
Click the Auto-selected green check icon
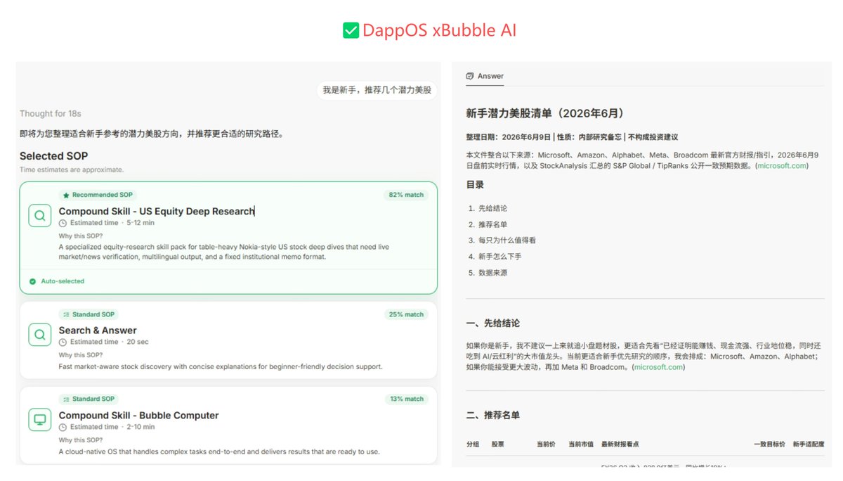[x=32, y=281]
